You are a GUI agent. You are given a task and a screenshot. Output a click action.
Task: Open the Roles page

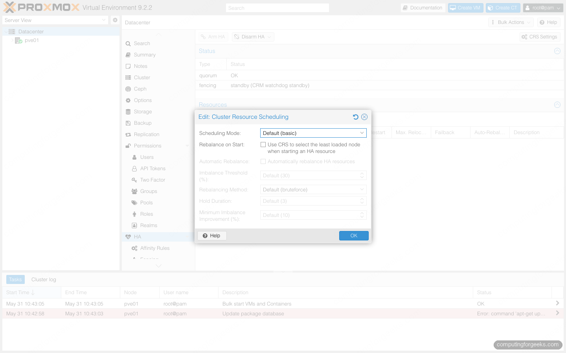click(147, 214)
